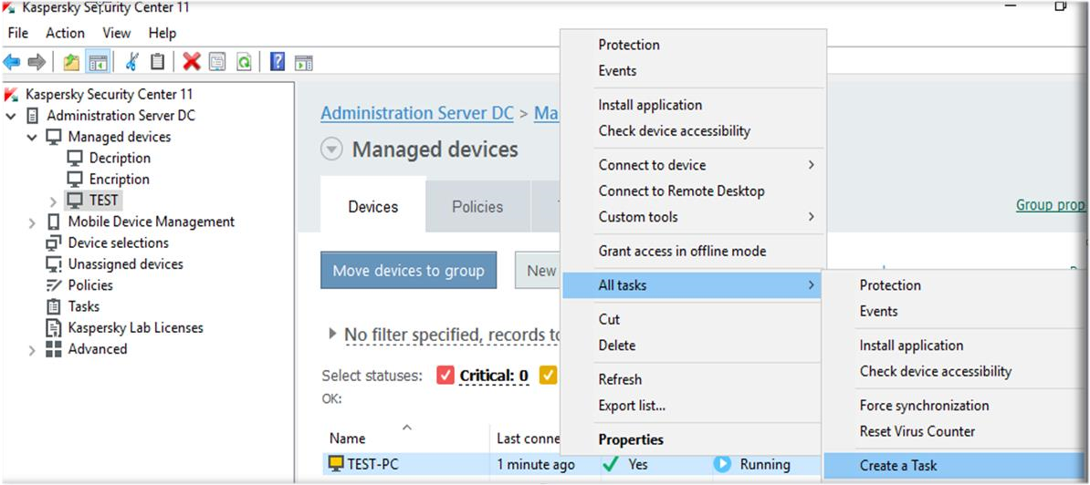This screenshot has height=485, width=1090.
Task: Toggle the yellow status checkbox
Action: click(549, 376)
